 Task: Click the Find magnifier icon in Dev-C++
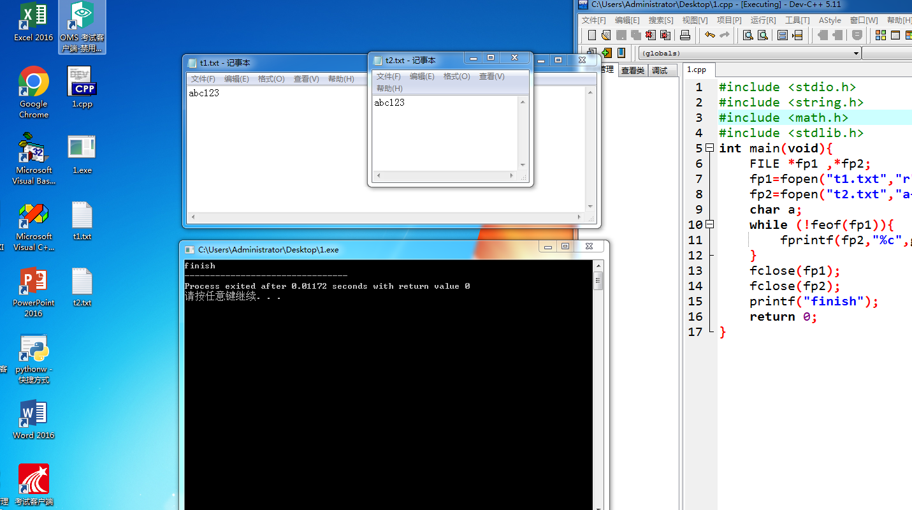point(748,35)
